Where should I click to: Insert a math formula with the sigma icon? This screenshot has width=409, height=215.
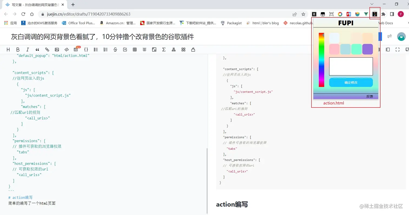pyautogui.click(x=164, y=49)
